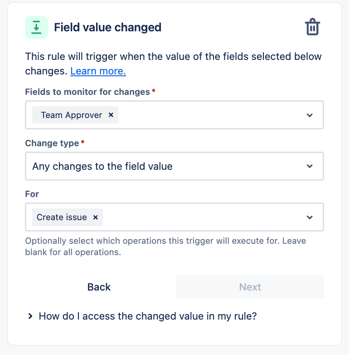Viewport: 349px width, 355px height.
Task: Delete the trigger with the trash icon
Action: (312, 27)
